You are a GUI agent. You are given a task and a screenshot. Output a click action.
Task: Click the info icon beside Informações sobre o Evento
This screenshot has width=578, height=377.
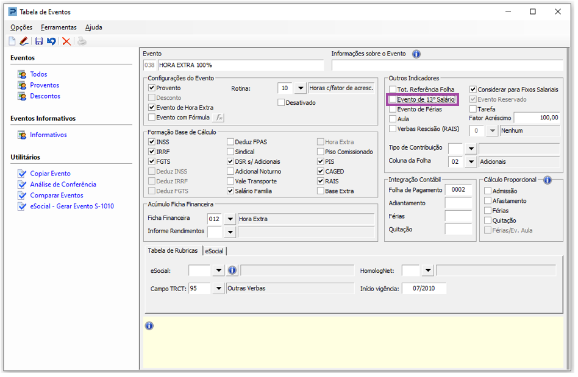416,54
